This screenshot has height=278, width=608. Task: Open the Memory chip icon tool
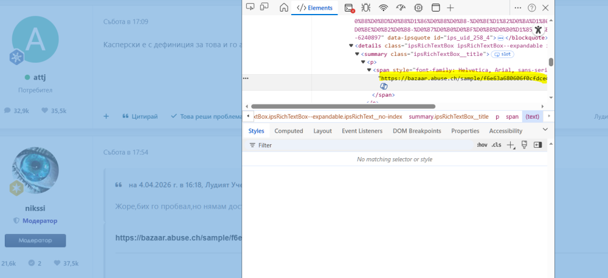[x=418, y=7]
